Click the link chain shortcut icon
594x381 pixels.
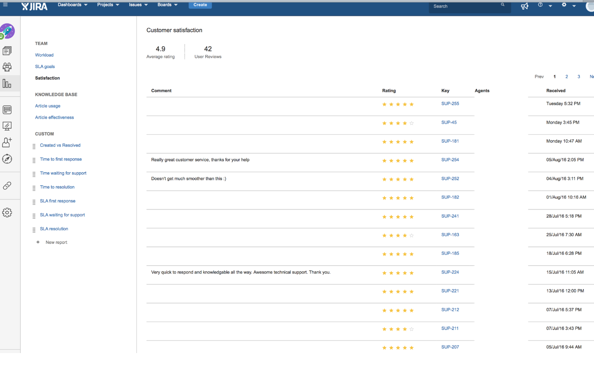point(7,186)
